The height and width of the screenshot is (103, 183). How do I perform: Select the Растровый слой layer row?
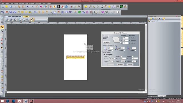pos(164,21)
